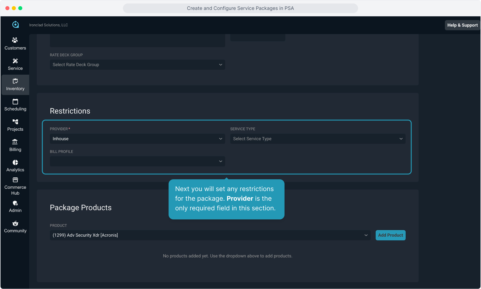Open the Projects icon in sidebar
481x289 pixels.
click(x=15, y=122)
